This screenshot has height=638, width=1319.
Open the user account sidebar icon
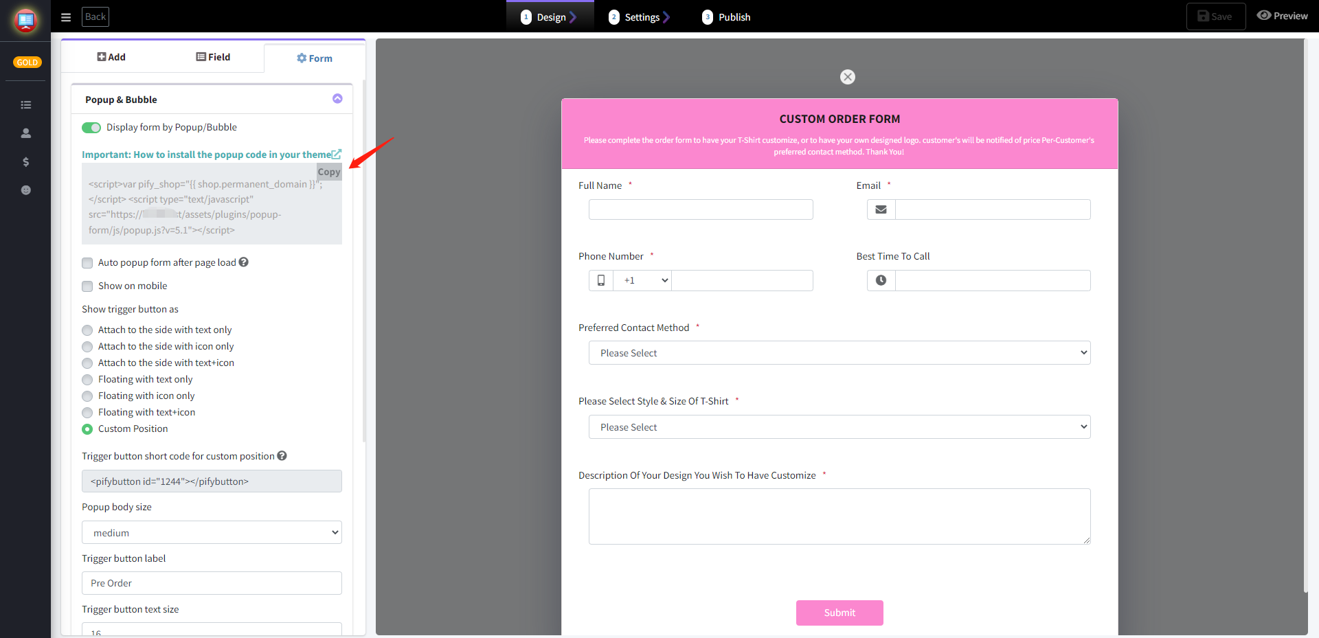click(26, 133)
